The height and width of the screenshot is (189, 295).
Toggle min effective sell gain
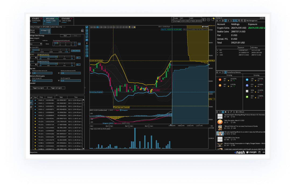point(30,80)
